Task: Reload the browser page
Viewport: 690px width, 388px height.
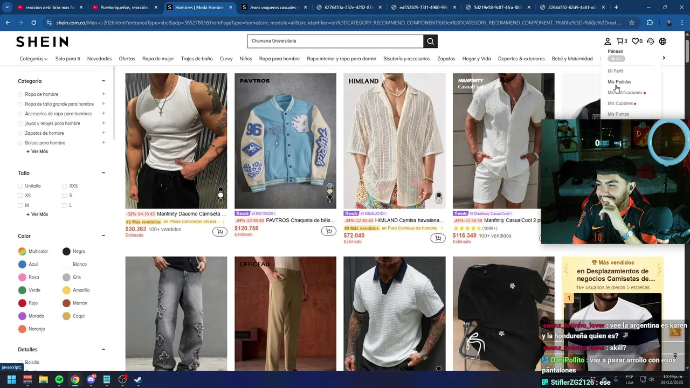Action: [x=33, y=23]
